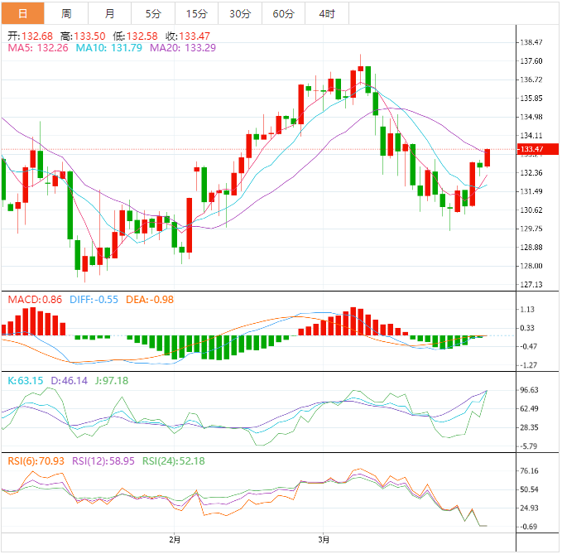Click the latest red candlestick on chart

[488, 157]
